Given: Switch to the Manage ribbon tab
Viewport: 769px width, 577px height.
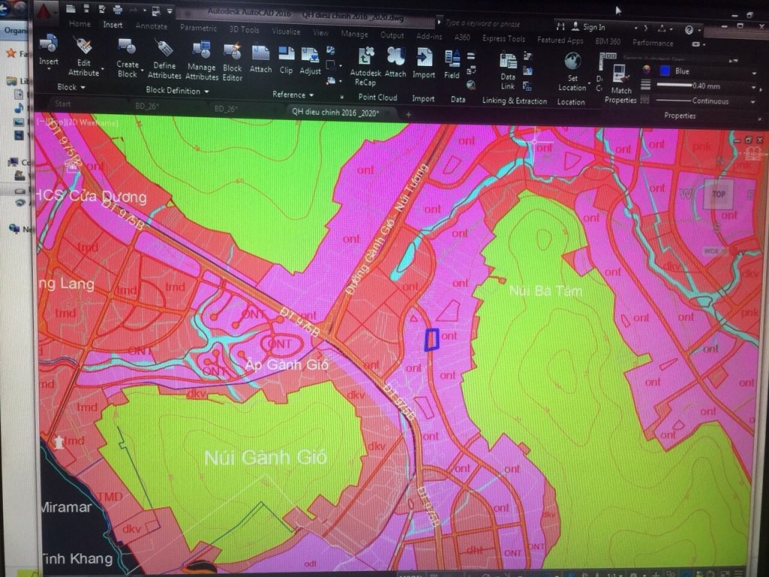Looking at the screenshot, I should click(354, 35).
